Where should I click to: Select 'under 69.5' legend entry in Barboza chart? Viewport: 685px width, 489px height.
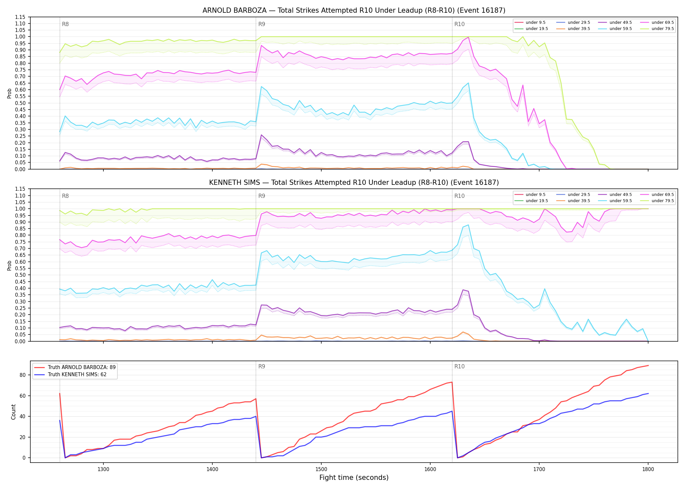point(657,22)
